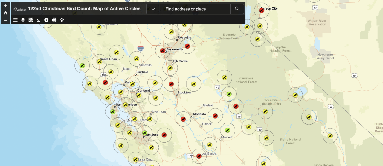Click the Find address or place field
The width and height of the screenshot is (383, 166).
point(195,9)
